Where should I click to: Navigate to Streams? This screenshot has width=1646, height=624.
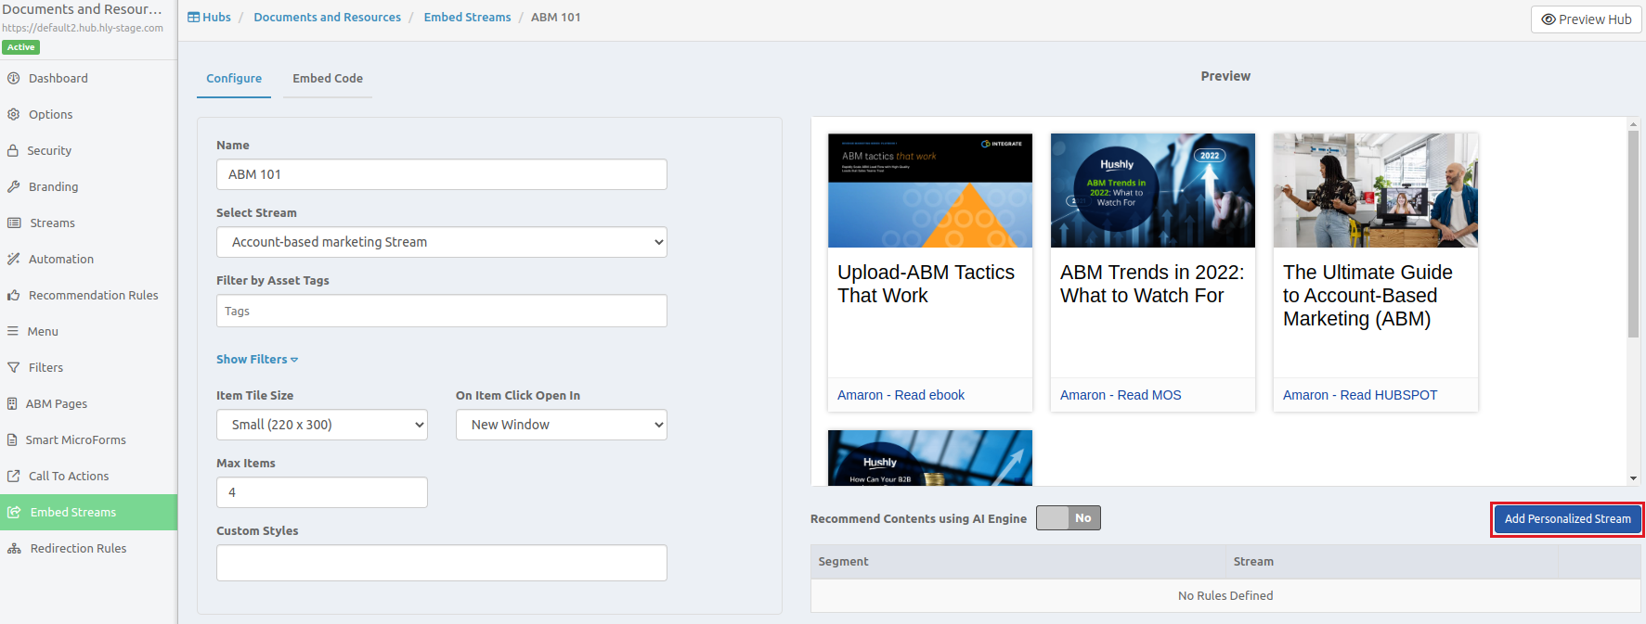pyautogui.click(x=88, y=223)
